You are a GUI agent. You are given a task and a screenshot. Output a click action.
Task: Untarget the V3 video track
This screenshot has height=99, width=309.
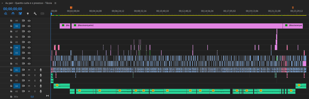click(17, 53)
